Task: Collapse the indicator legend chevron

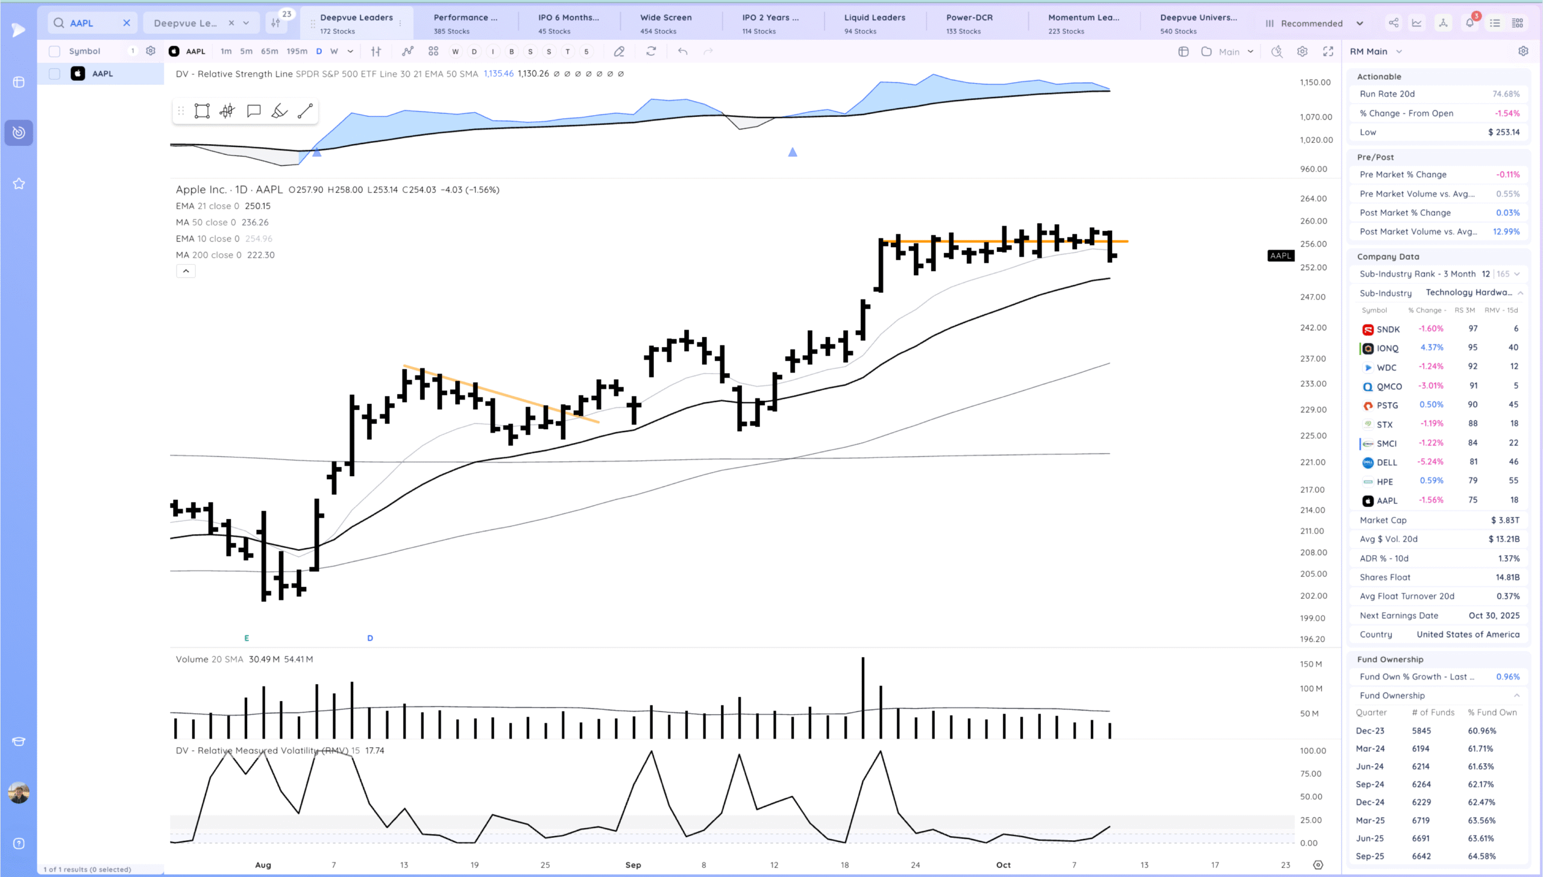Action: (186, 271)
